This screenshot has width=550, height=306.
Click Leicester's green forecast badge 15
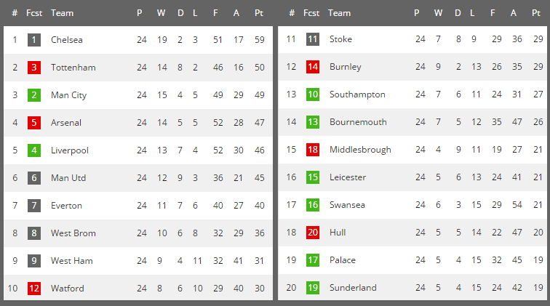[313, 177]
